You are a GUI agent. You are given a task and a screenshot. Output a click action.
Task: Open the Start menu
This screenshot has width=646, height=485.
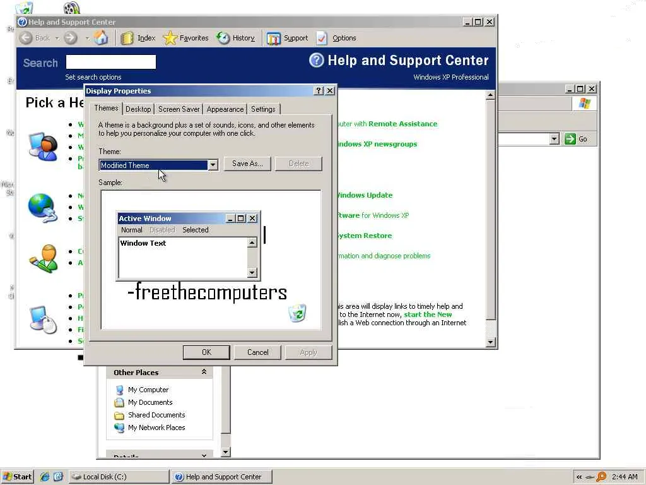tap(17, 477)
